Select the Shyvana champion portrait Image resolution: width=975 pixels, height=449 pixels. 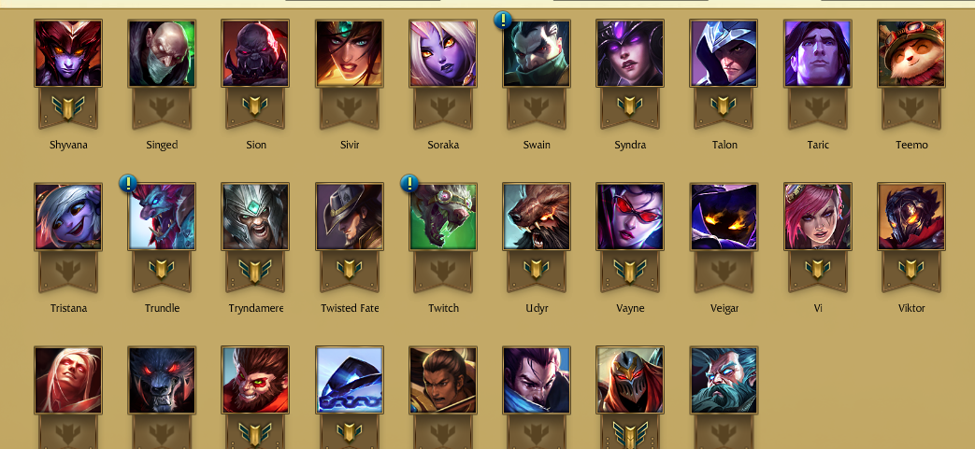[68, 53]
